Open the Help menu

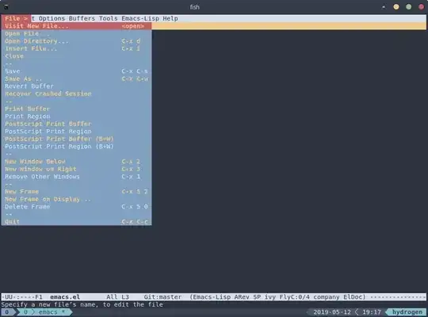pyautogui.click(x=170, y=18)
